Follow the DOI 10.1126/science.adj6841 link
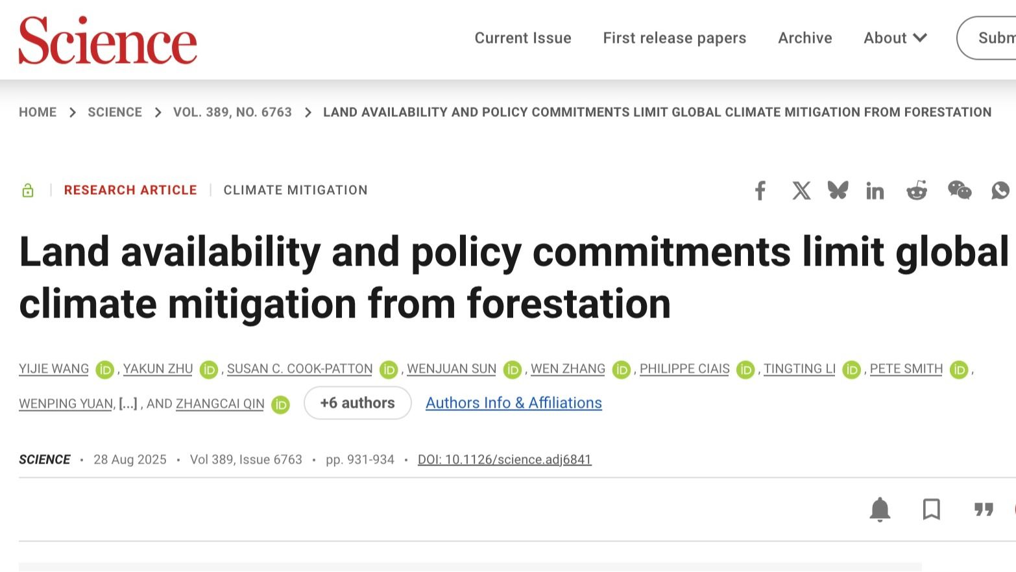The image size is (1016, 572). point(504,460)
